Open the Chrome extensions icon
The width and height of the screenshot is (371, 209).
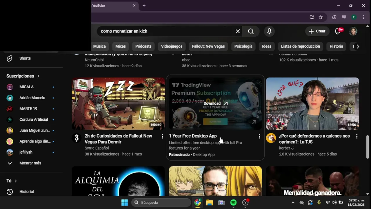(334, 17)
